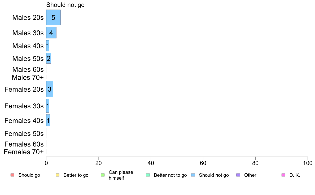Select the Males 30s bar showing 4
315x195 pixels.
51,33
